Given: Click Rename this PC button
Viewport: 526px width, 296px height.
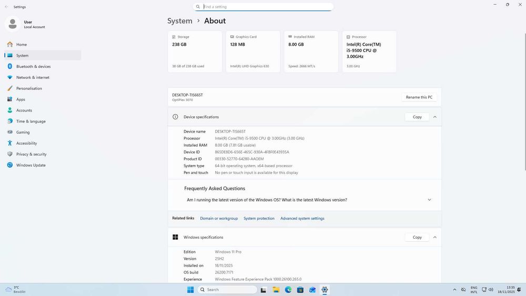Looking at the screenshot, I should coord(419,97).
